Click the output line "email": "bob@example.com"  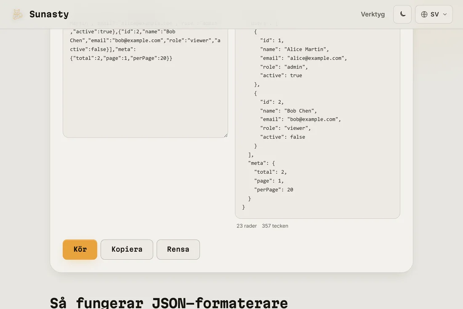pyautogui.click(x=300, y=119)
